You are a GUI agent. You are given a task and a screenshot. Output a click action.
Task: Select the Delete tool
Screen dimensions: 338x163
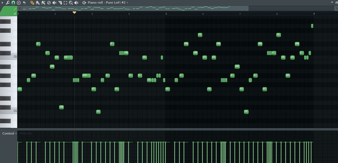pyautogui.click(x=49, y=3)
